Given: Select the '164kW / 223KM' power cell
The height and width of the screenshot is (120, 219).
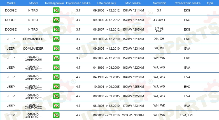Looking at the screenshot, I should tap(133, 77).
